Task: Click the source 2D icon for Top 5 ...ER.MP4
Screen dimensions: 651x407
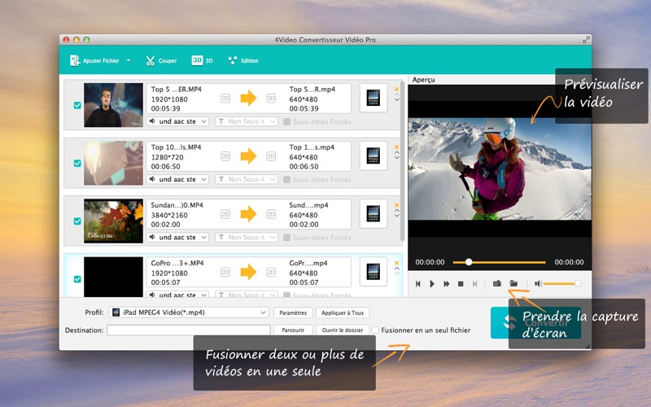Action: (x=225, y=98)
